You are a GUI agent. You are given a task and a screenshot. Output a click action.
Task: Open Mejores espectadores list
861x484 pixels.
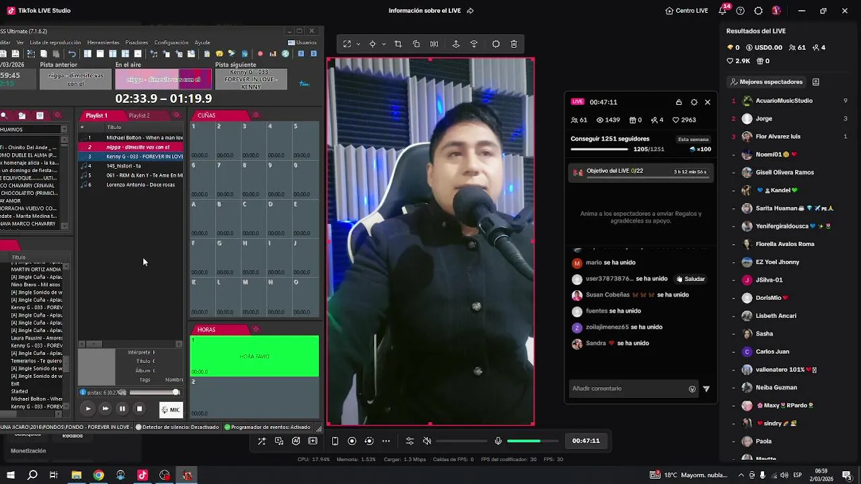(767, 82)
